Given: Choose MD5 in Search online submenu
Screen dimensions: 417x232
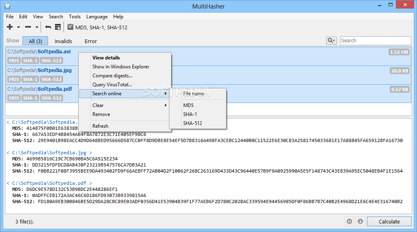Looking at the screenshot, I should coord(198,105).
